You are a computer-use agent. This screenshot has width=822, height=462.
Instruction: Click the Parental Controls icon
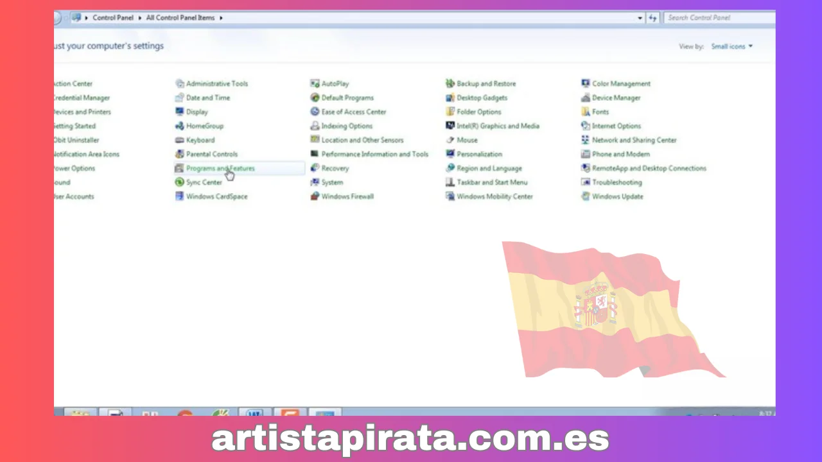click(180, 154)
